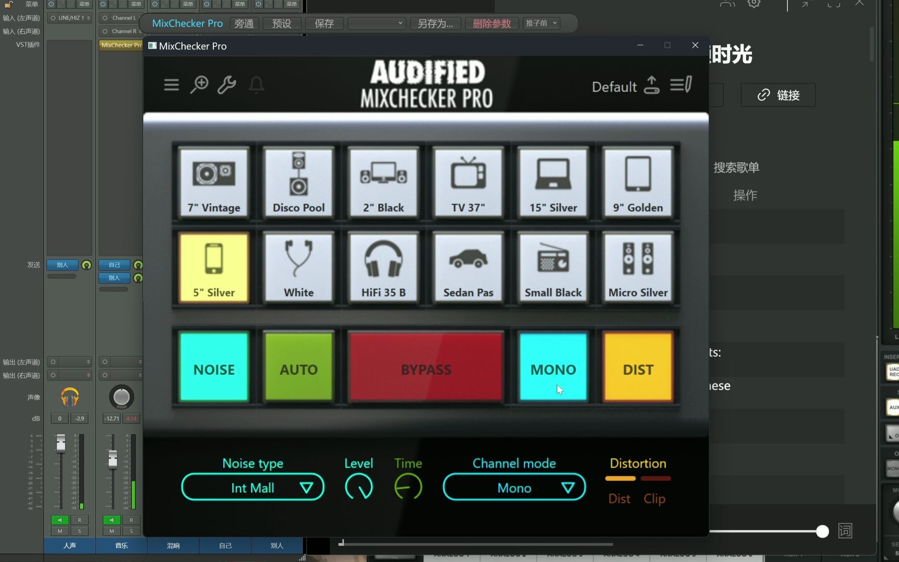Toggle the MONO button
This screenshot has width=899, height=562.
pyautogui.click(x=553, y=367)
